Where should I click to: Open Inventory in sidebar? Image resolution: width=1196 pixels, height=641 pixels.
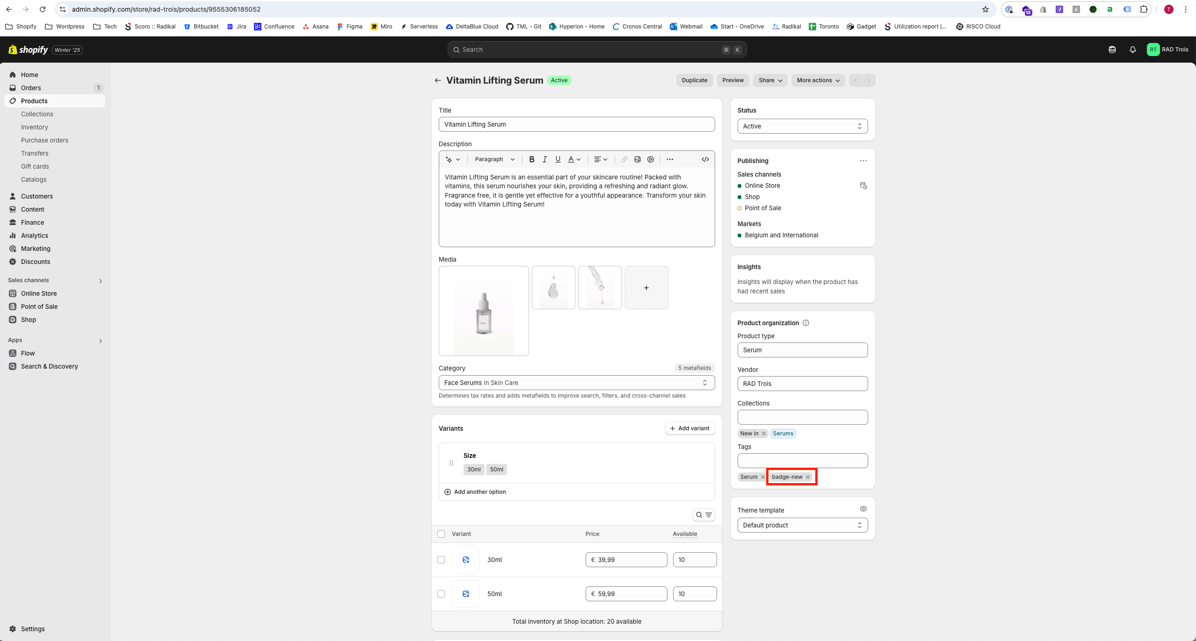point(34,127)
